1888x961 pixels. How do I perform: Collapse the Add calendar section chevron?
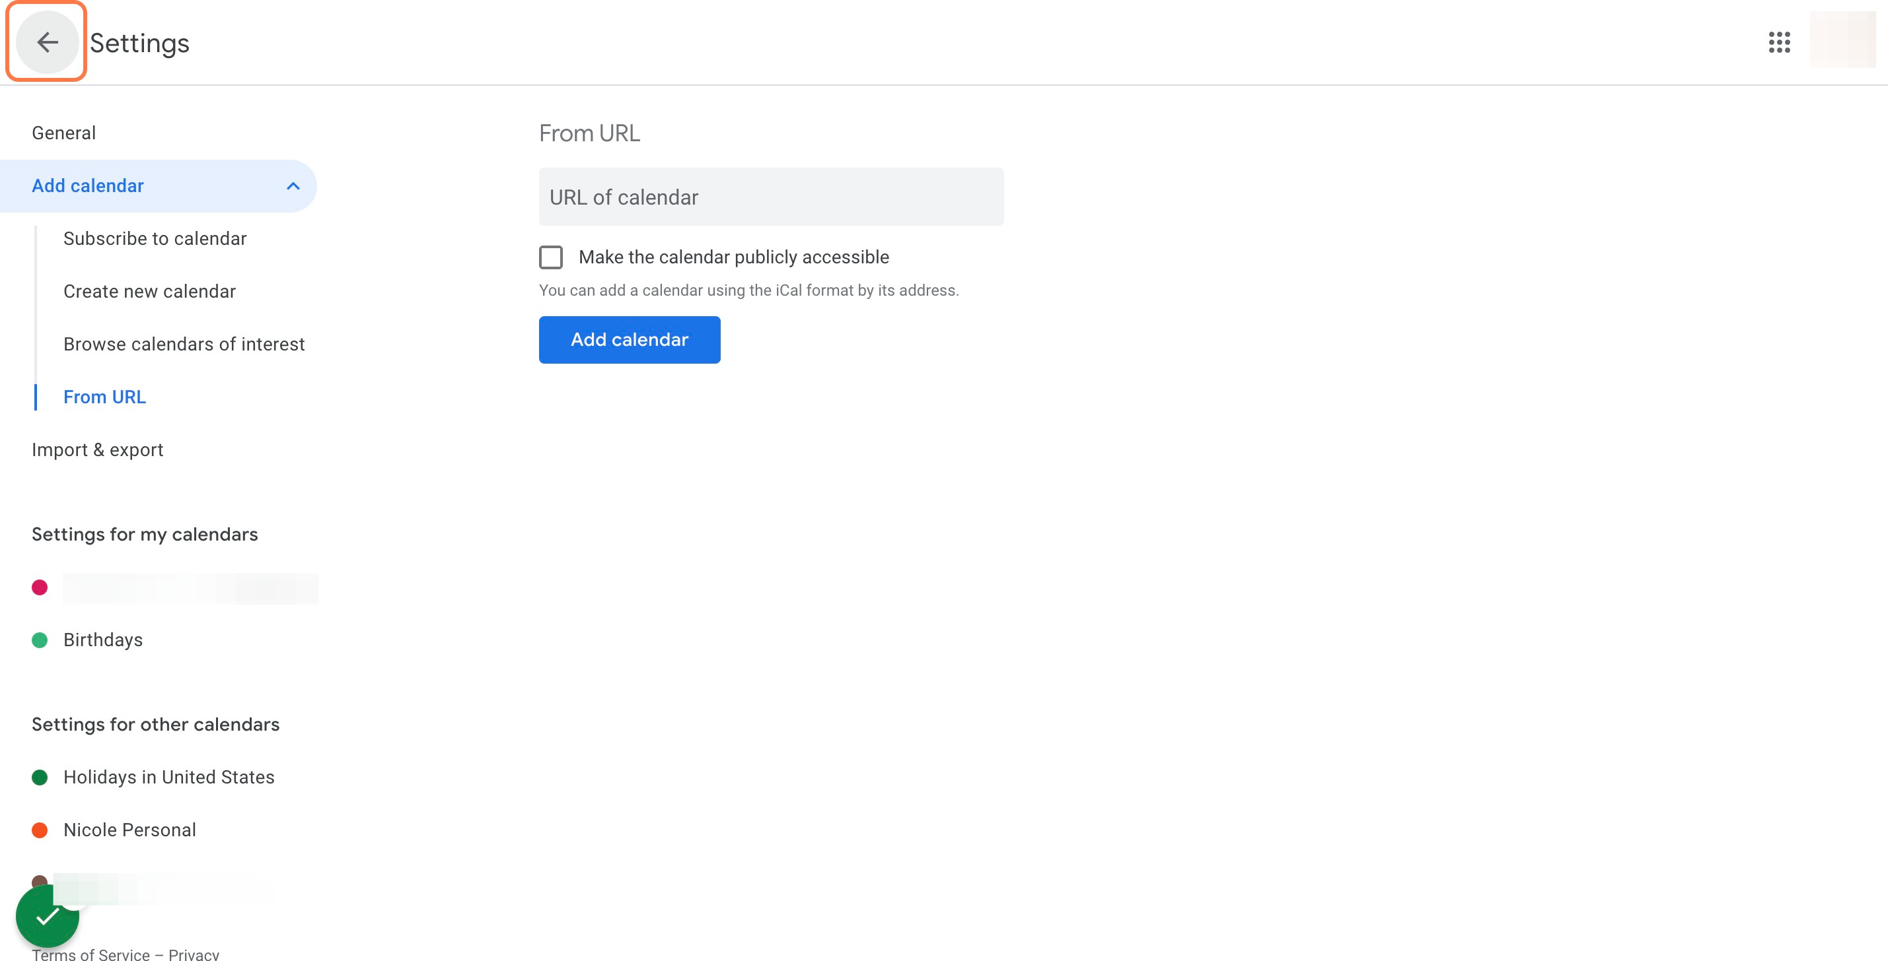[x=293, y=186]
